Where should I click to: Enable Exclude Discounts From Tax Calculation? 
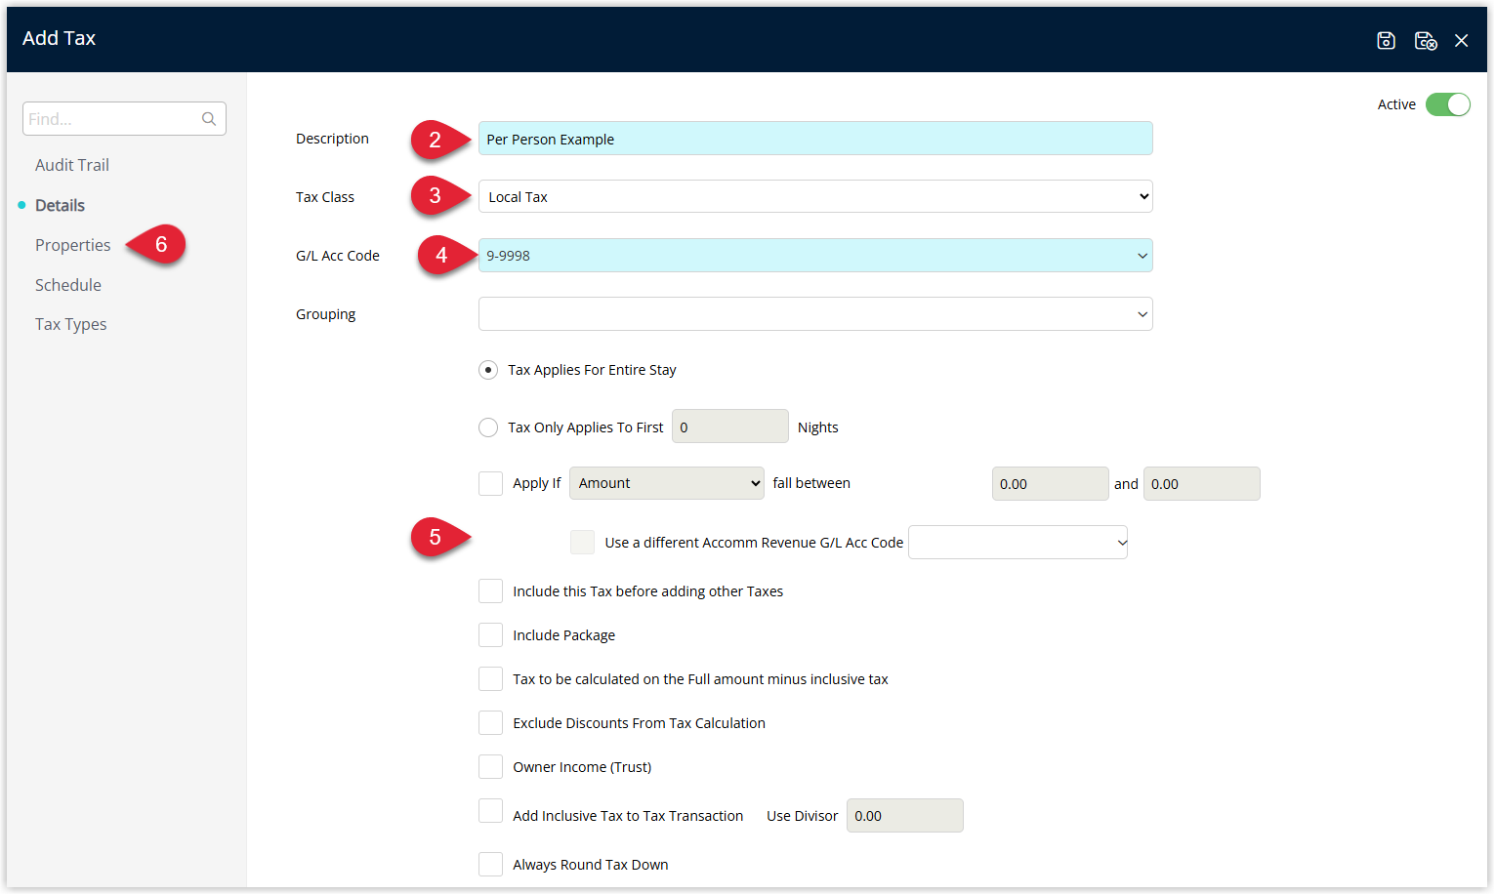pos(490,722)
